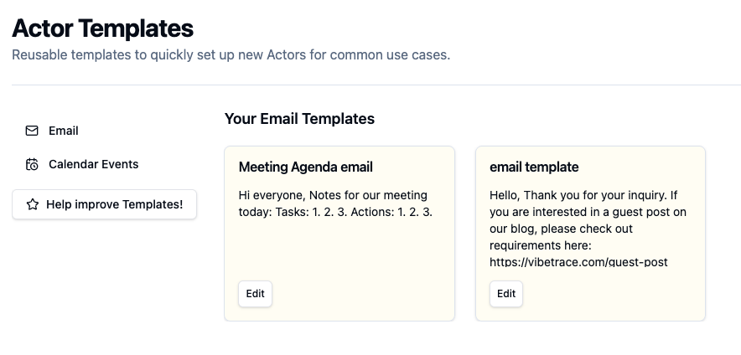The height and width of the screenshot is (355, 741).
Task: Click the "Actor Templates" page heading
Action: (x=102, y=28)
